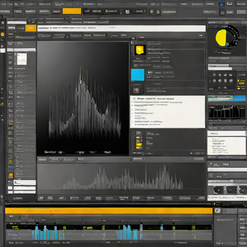Switch to the orange tab in left panel
The height and width of the screenshot is (247, 247).
(x=31, y=28)
